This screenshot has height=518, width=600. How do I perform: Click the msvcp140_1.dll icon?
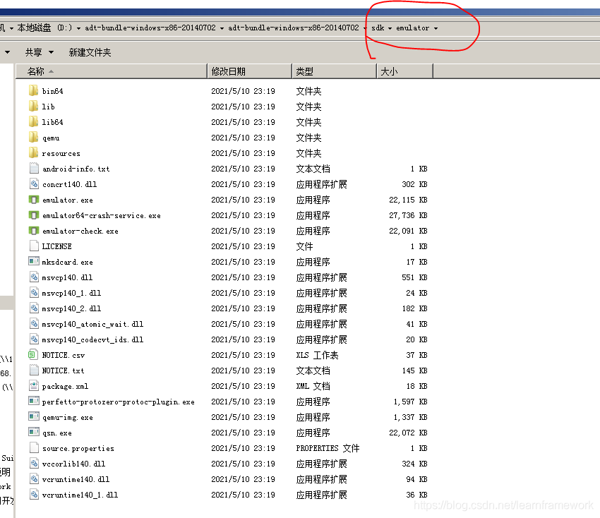[x=34, y=293]
